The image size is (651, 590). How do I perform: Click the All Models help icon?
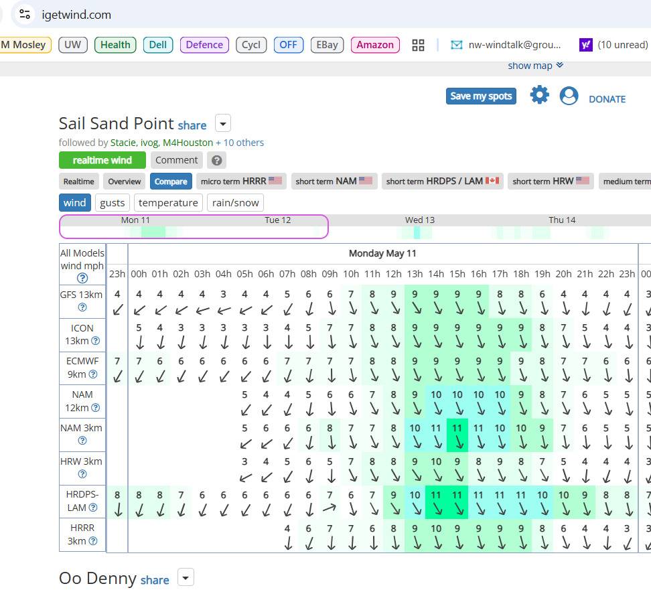point(82,278)
